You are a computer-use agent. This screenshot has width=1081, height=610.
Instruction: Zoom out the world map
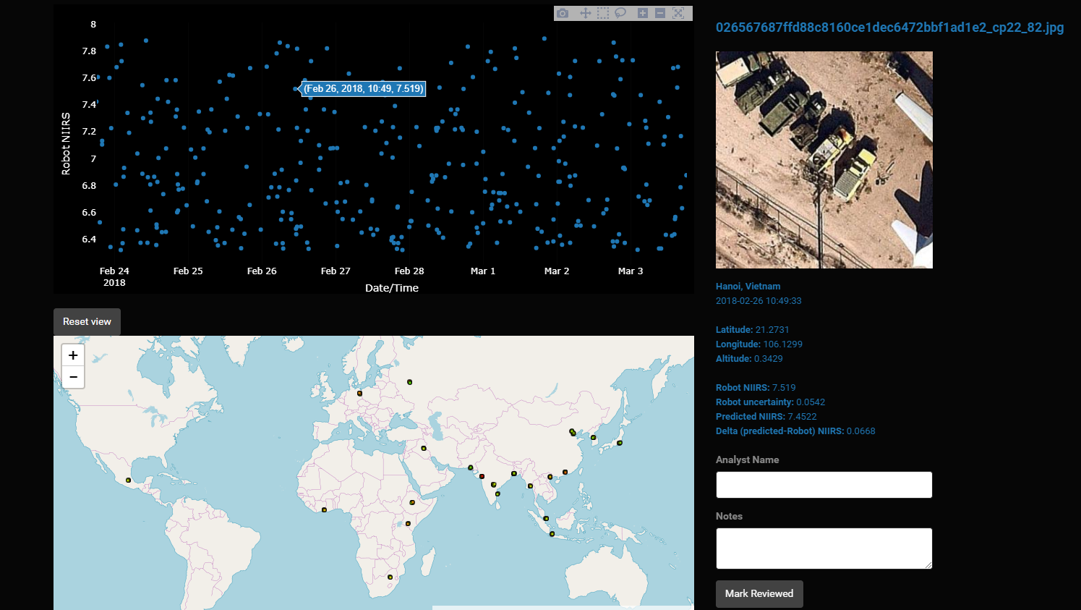(73, 377)
